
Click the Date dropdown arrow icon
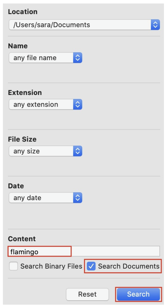(78, 198)
